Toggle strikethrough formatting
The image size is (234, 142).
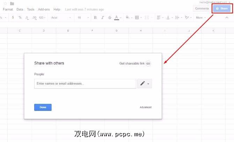tap(110, 17)
